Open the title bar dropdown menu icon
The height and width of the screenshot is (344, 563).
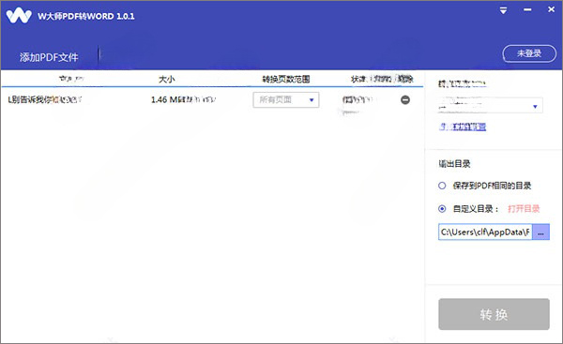[x=503, y=10]
